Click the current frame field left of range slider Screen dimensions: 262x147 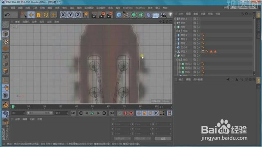click(18, 113)
